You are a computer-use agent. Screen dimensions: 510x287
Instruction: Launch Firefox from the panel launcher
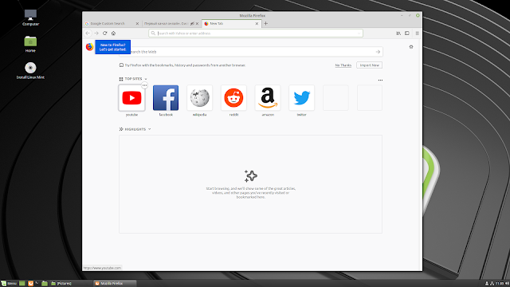point(30,284)
